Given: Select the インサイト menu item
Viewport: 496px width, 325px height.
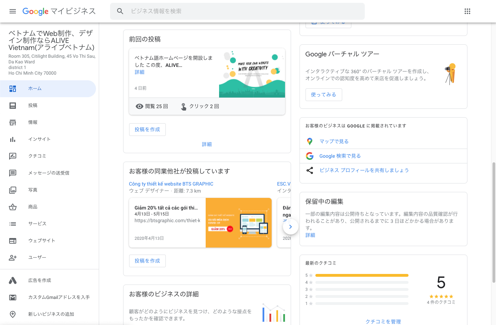Looking at the screenshot, I should click(40, 139).
